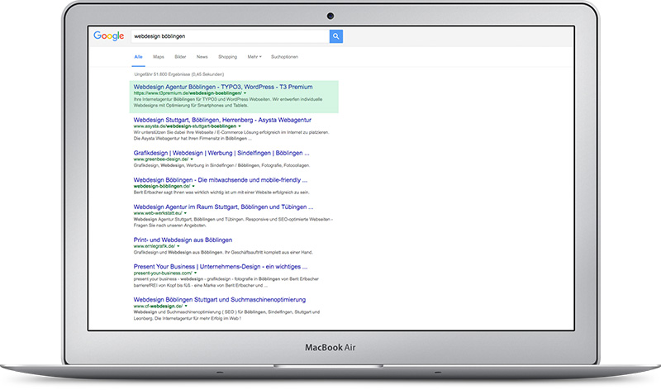Open result 'Print- und Webdesign aus Böblingen'

click(183, 240)
